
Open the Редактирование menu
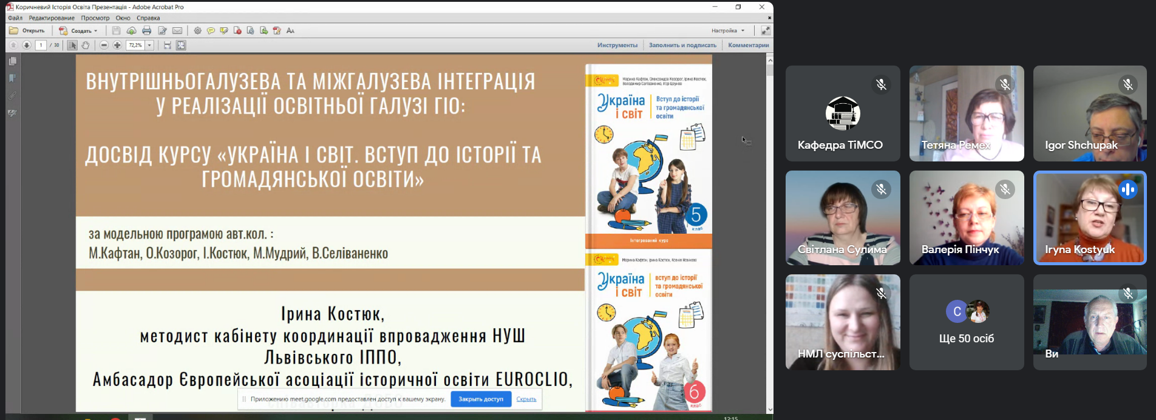click(52, 18)
